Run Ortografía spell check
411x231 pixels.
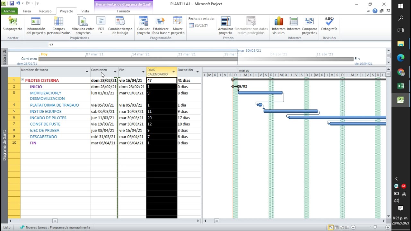pyautogui.click(x=329, y=24)
